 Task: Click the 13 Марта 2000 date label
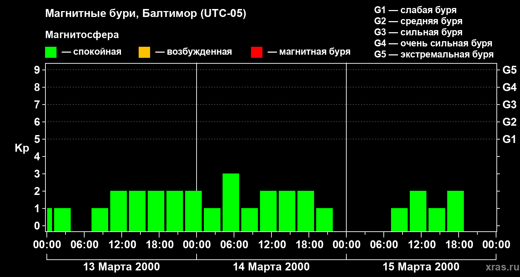pos(122,267)
